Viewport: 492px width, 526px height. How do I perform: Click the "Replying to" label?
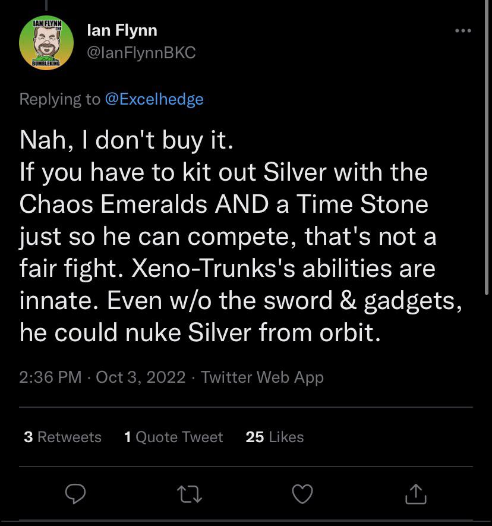pos(59,99)
